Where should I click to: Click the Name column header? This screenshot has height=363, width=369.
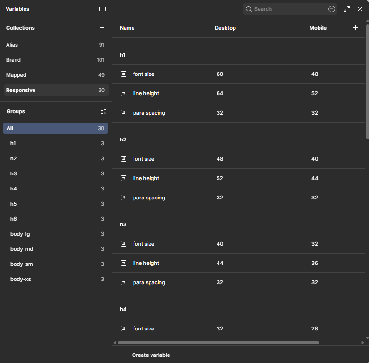(x=159, y=28)
